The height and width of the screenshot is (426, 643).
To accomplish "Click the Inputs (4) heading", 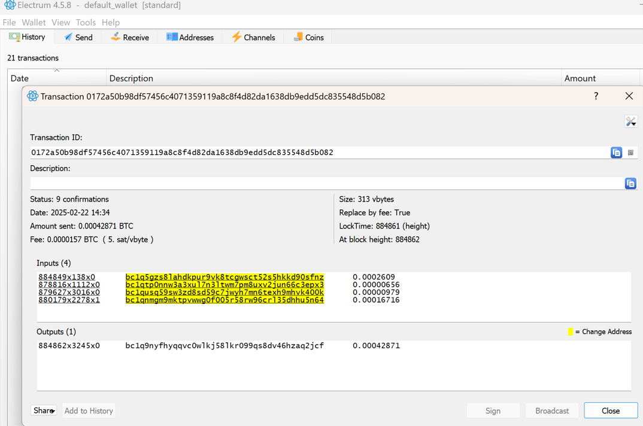I will click(x=54, y=263).
